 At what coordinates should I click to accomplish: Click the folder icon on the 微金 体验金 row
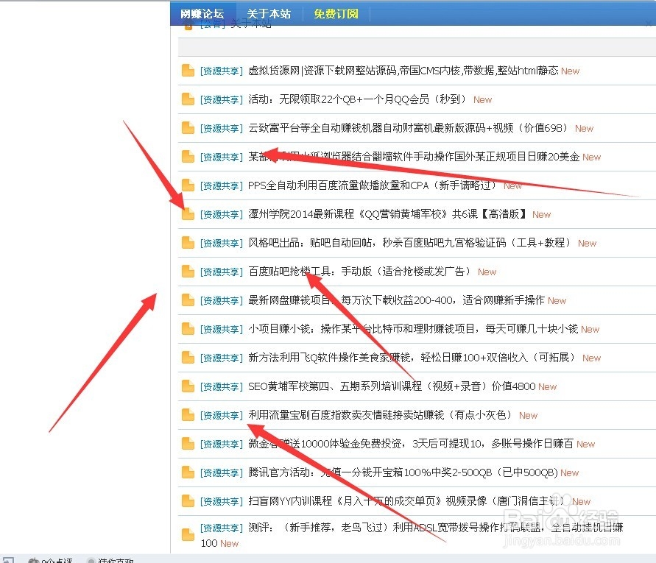[x=187, y=444]
